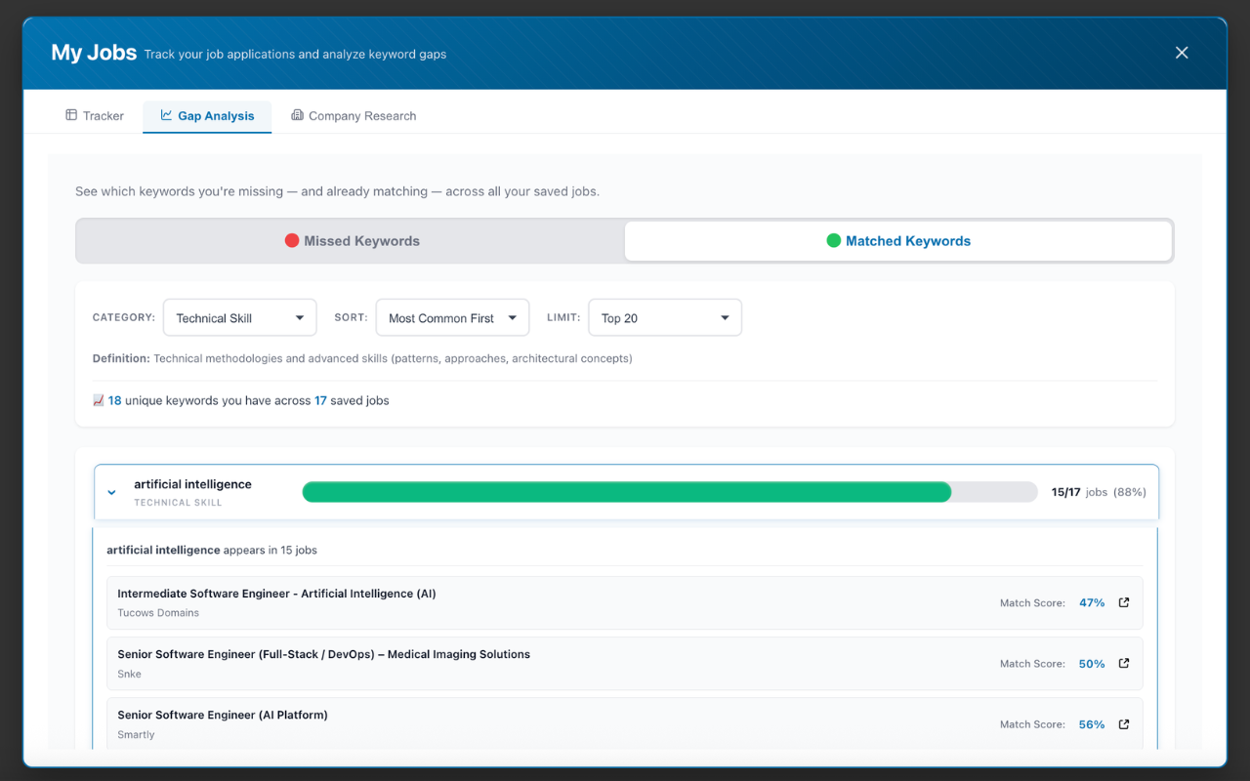Image resolution: width=1250 pixels, height=781 pixels.
Task: Click the My Jobs title
Action: [94, 53]
